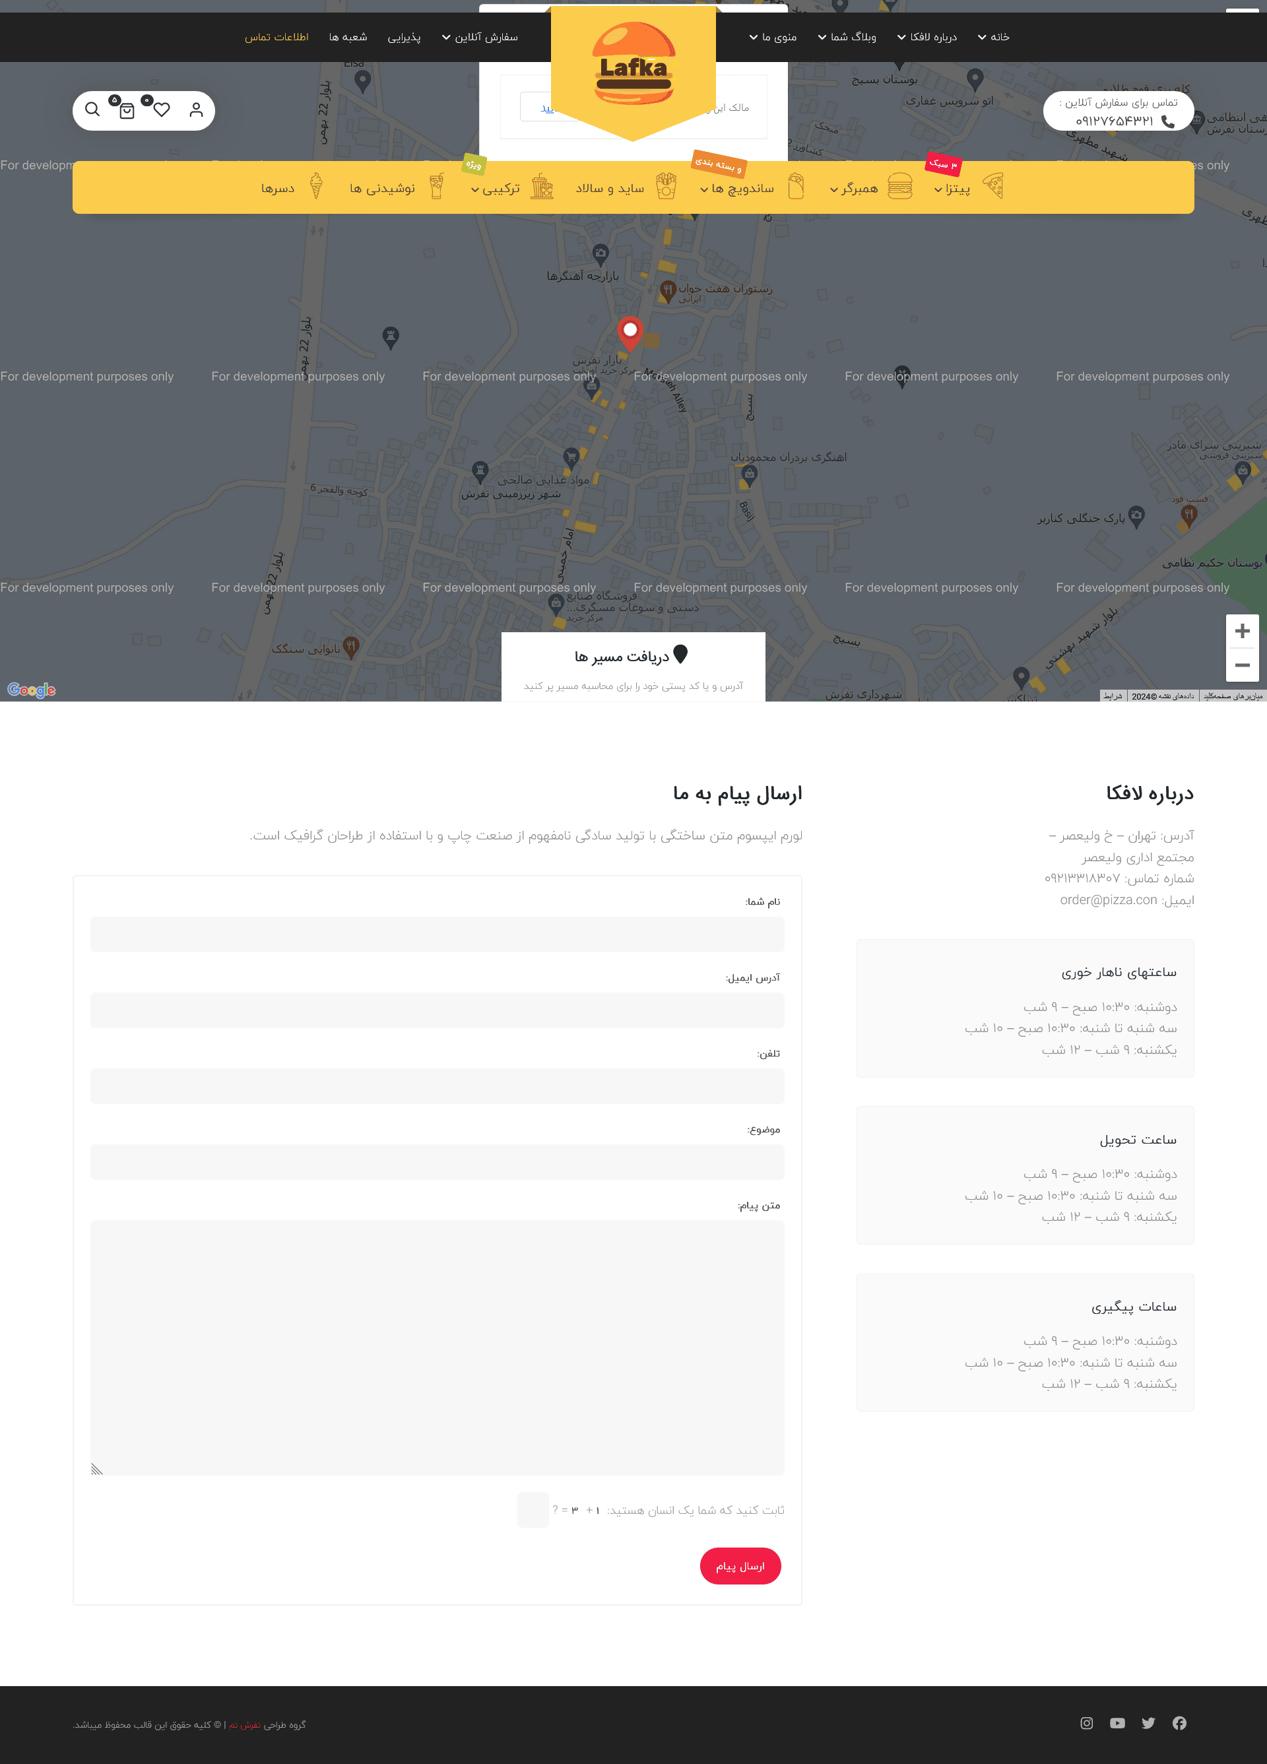Open the نقوش تم footer link
Image resolution: width=1267 pixels, height=1764 pixels.
pos(244,1724)
